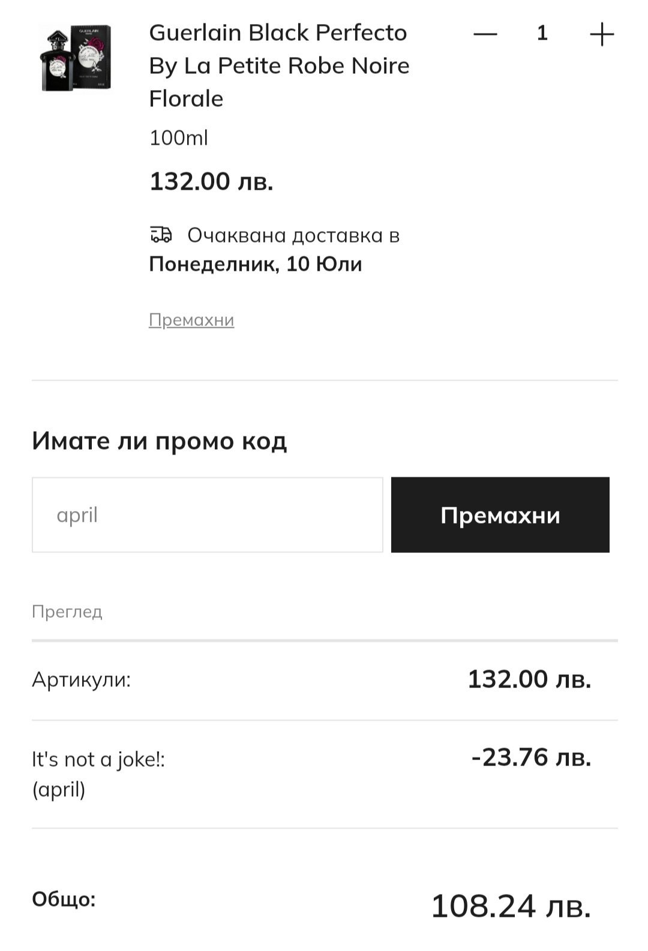Screen dimensions: 648x951
Task: Click the 100ml size label
Action: coord(178,138)
